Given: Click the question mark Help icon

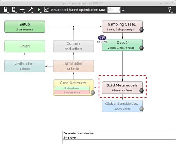Looking at the screenshot, I should pyautogui.click(x=170, y=10).
